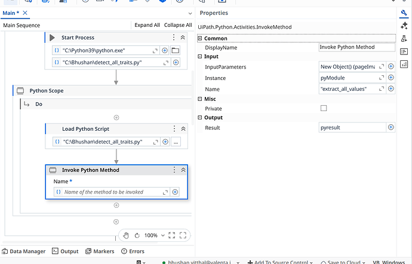Viewport: 412px width, 264px height.
Task: Click Expand All
Action: click(x=147, y=25)
